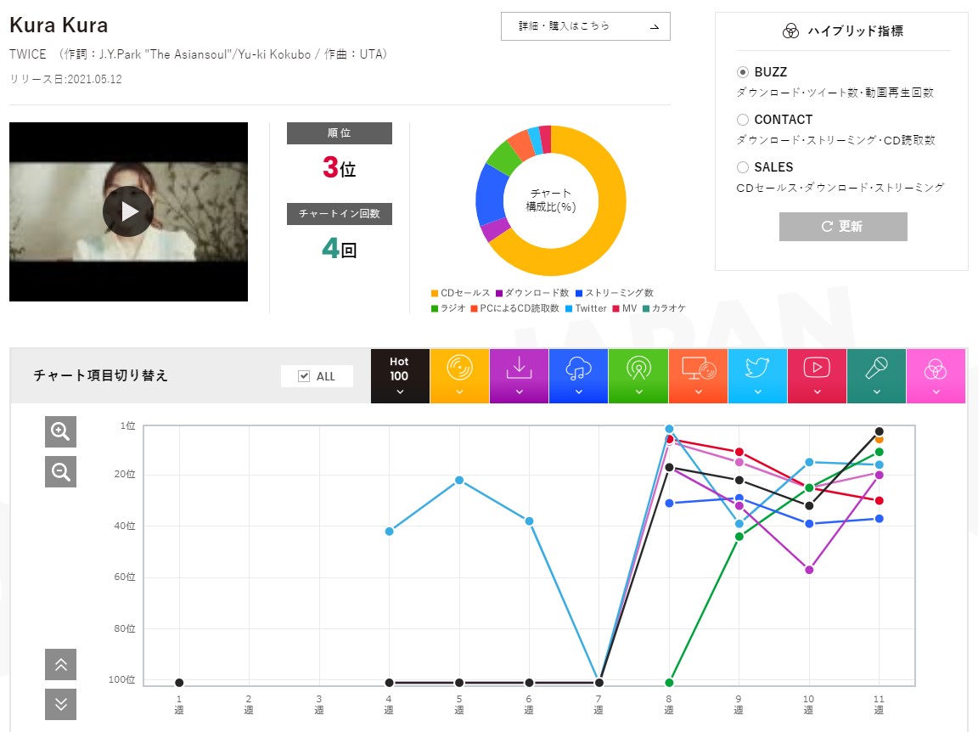Click the black Hot 100 point at week 11
The image size is (978, 732).
point(879,431)
